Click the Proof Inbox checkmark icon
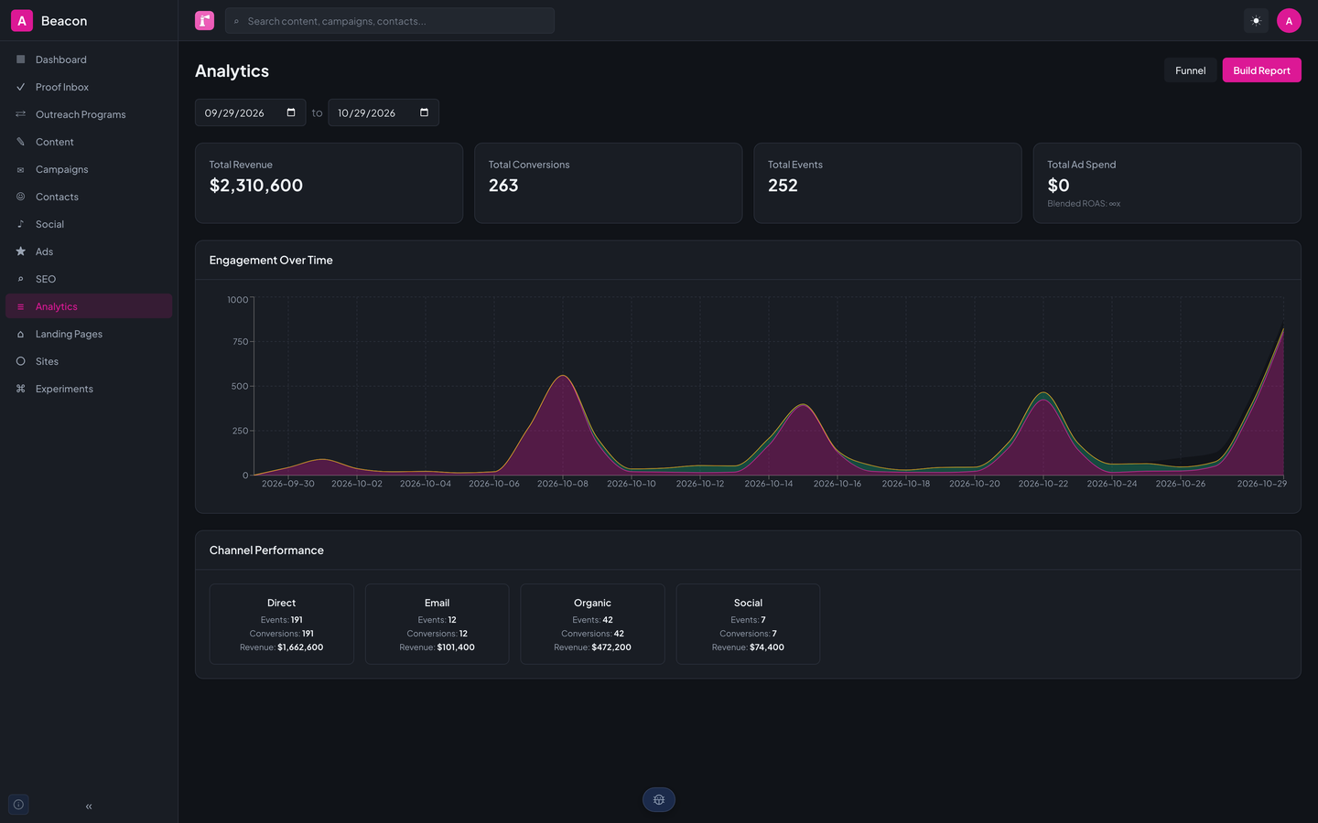Screen dimensions: 1318x823 click(20, 87)
